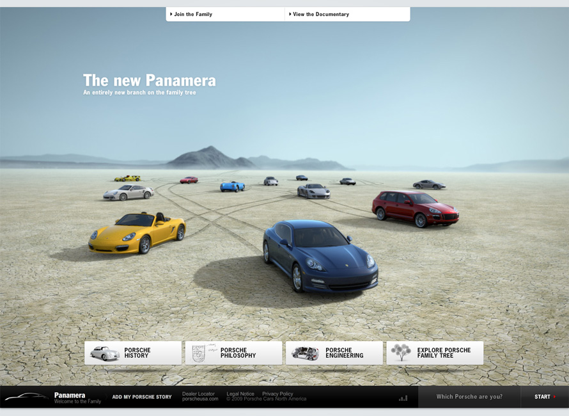Select the distant dark gray car near the Cayenne
Image resolution: width=569 pixels, height=416 pixels.
point(348,181)
